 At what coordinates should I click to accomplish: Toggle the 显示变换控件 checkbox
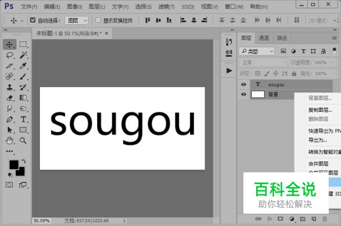pos(98,20)
